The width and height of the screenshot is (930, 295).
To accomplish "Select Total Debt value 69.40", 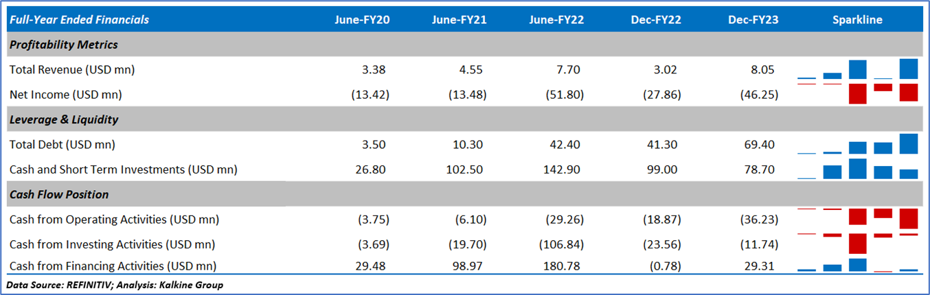I will 763,144.
